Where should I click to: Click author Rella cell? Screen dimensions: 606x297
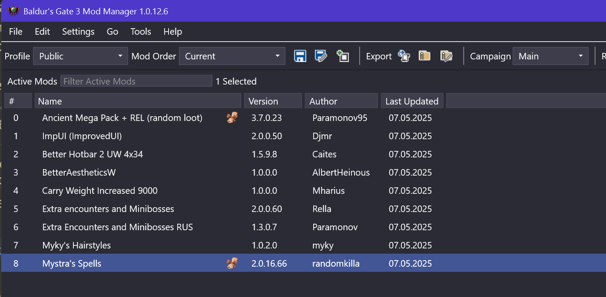coord(322,209)
